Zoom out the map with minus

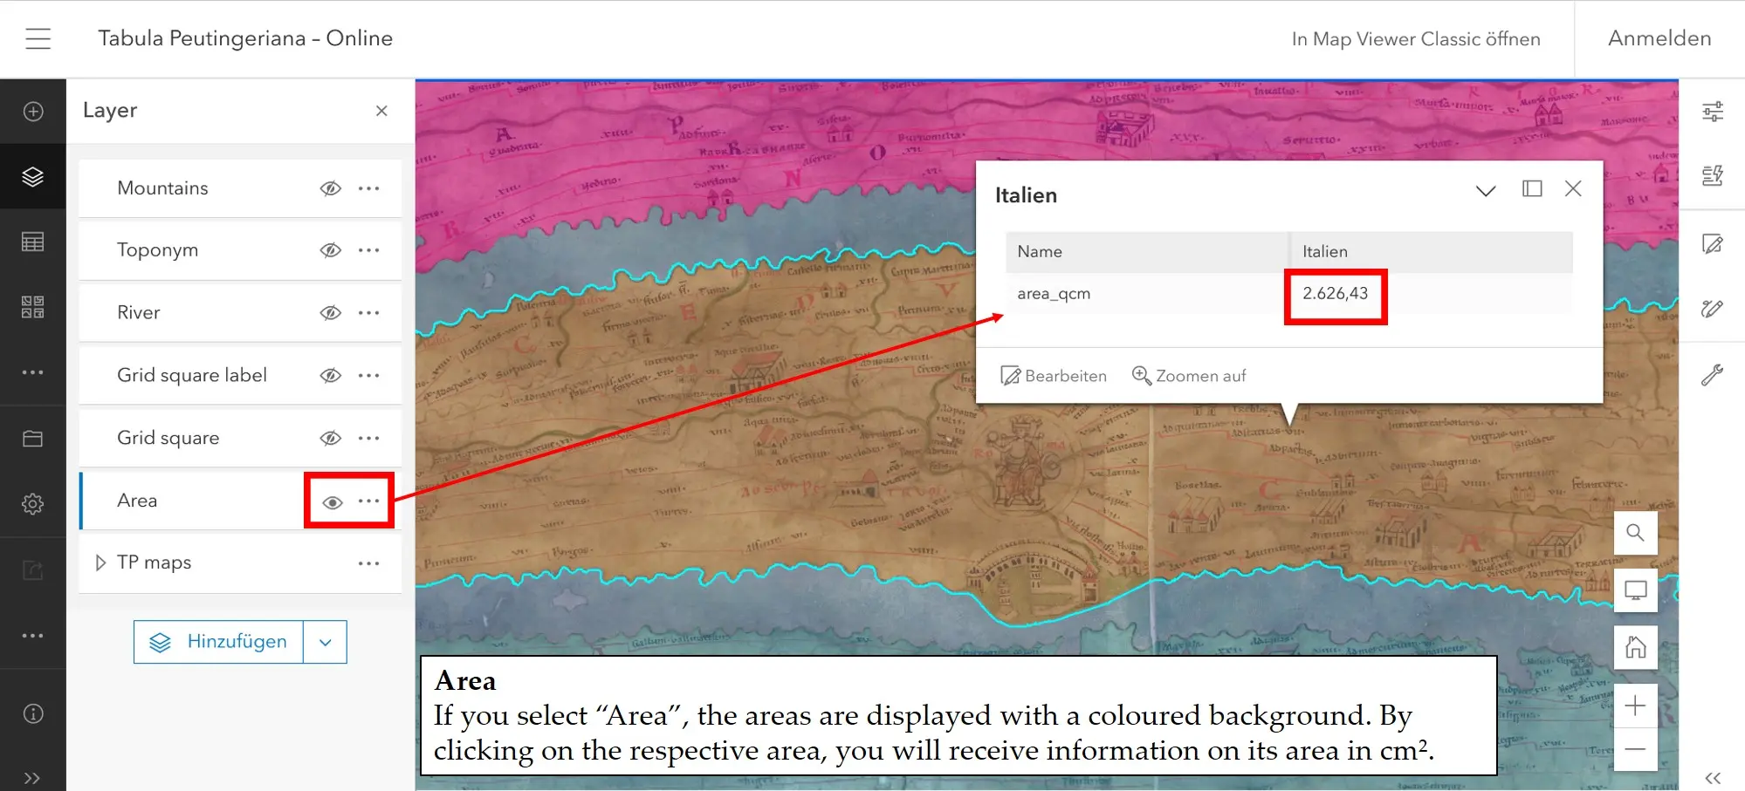(x=1635, y=749)
